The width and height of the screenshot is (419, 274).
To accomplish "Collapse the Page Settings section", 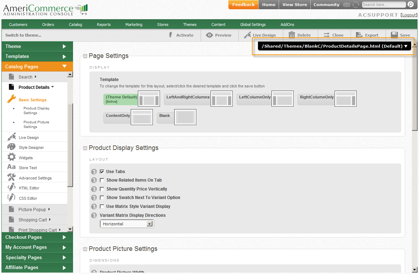I will (x=85, y=56).
